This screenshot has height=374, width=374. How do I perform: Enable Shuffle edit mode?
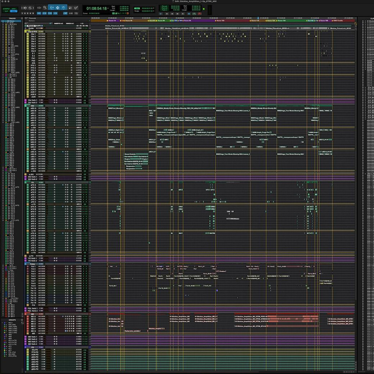(x=7, y=9)
